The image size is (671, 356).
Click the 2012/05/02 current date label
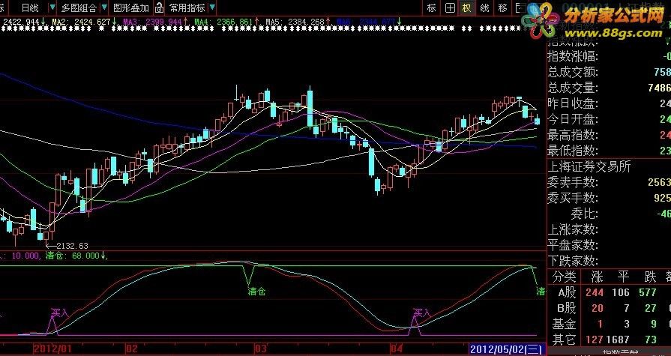pos(508,349)
